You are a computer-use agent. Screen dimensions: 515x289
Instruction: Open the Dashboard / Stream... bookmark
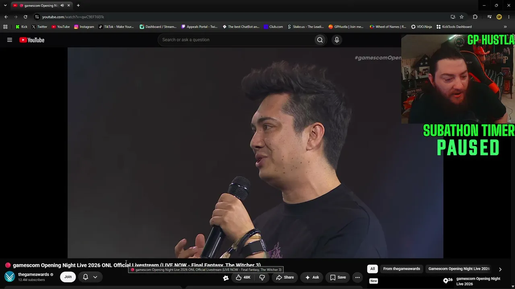[158, 27]
